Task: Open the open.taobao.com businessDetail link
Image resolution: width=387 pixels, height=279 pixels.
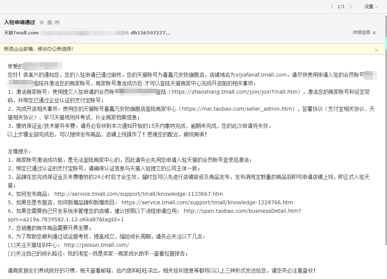Action: [155, 215]
